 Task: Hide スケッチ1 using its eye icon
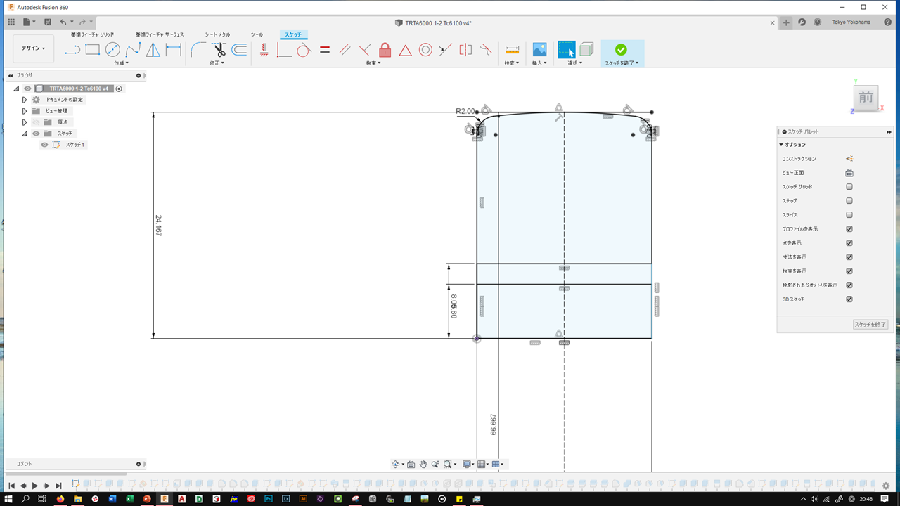coord(44,145)
